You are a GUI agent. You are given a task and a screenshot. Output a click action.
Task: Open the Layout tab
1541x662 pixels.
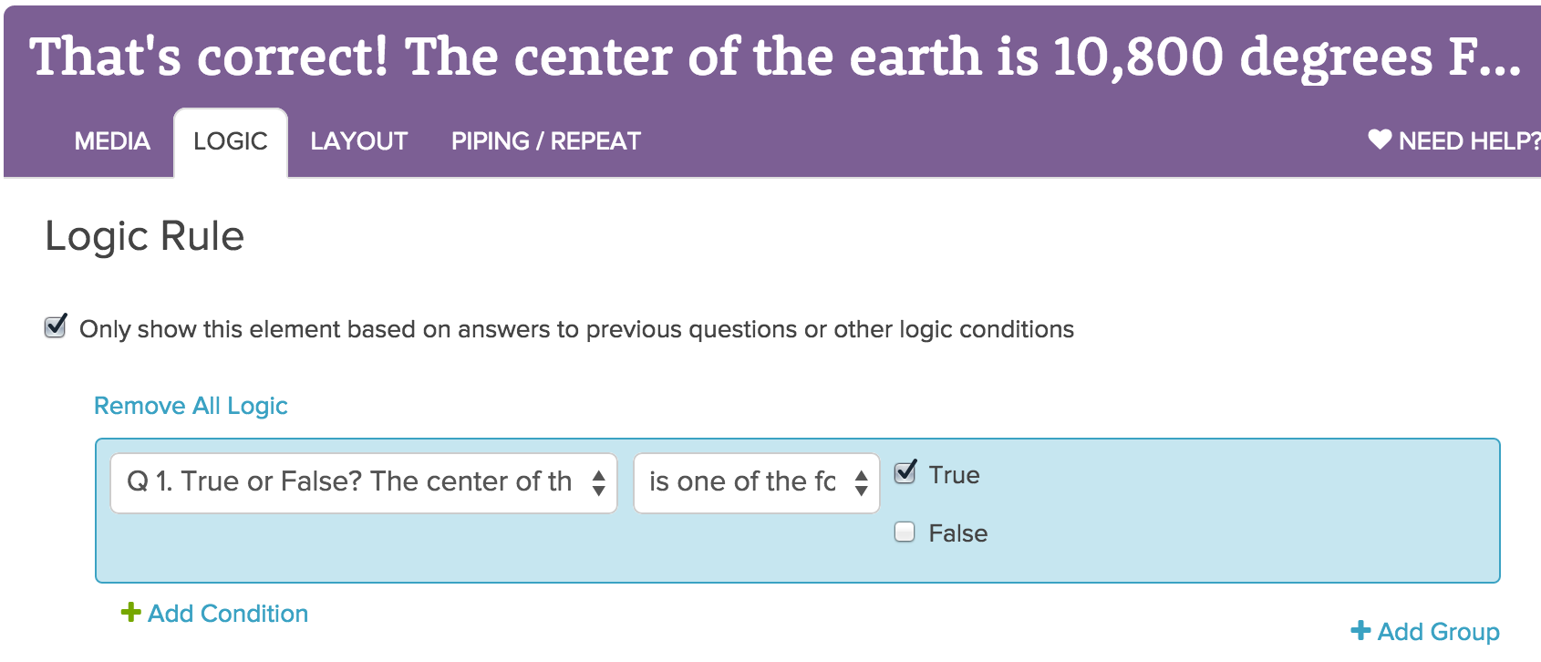point(358,141)
